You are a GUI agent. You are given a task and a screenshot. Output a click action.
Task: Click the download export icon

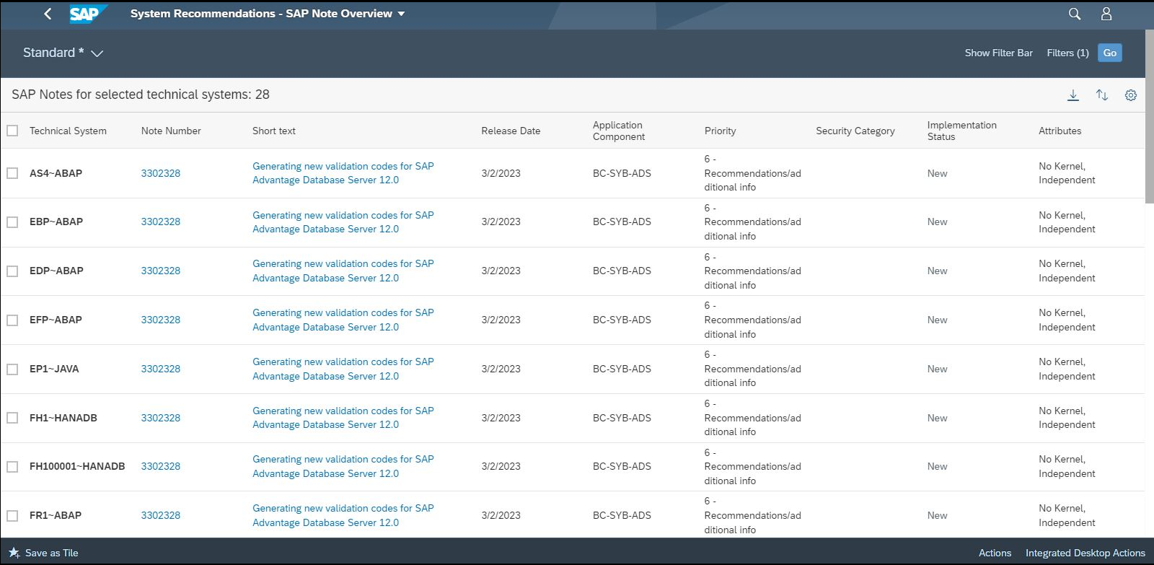click(1072, 95)
